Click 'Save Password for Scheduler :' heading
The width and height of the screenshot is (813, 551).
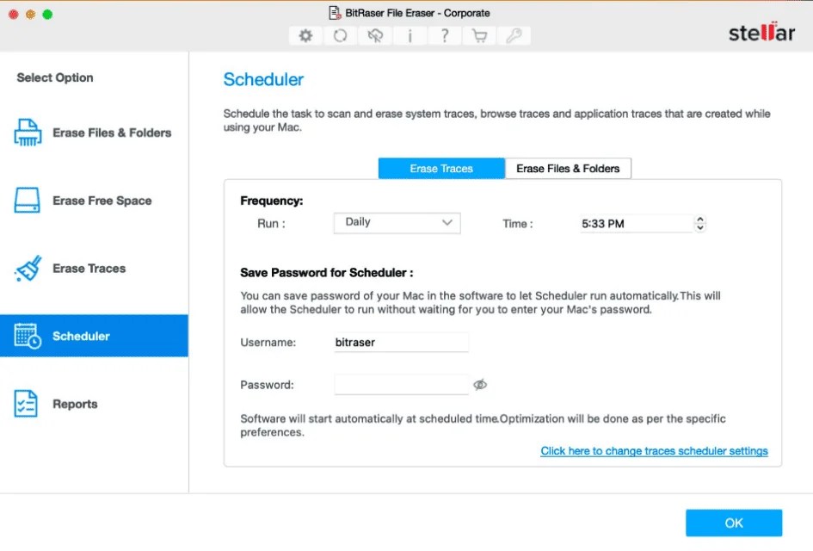click(327, 272)
